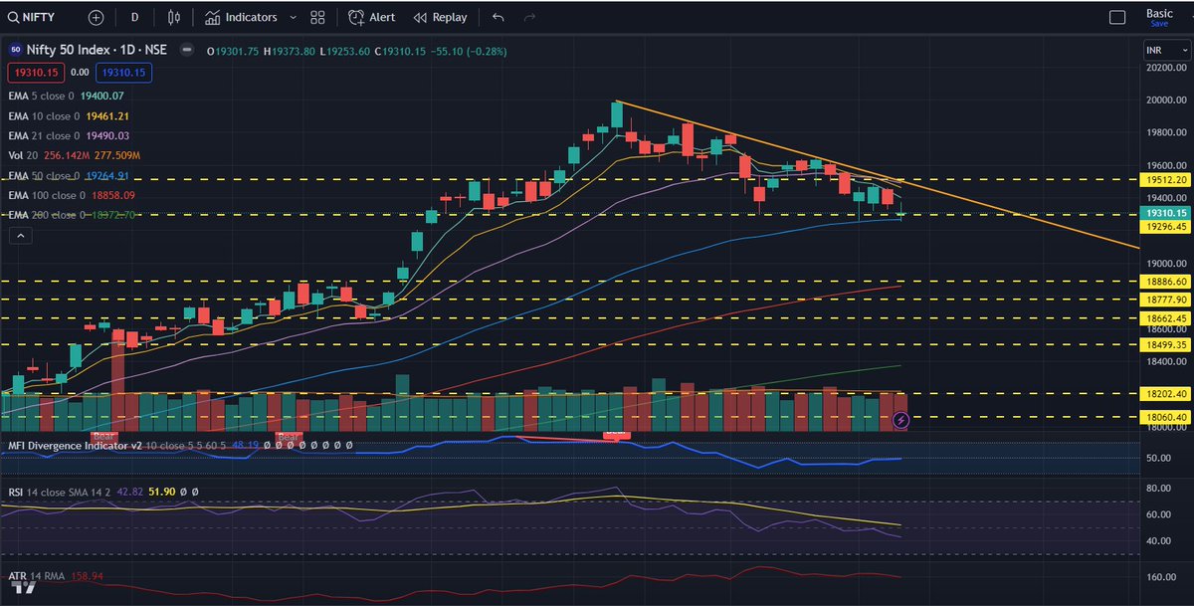This screenshot has width=1194, height=606.
Task: Start bar Replay mode
Action: [440, 17]
